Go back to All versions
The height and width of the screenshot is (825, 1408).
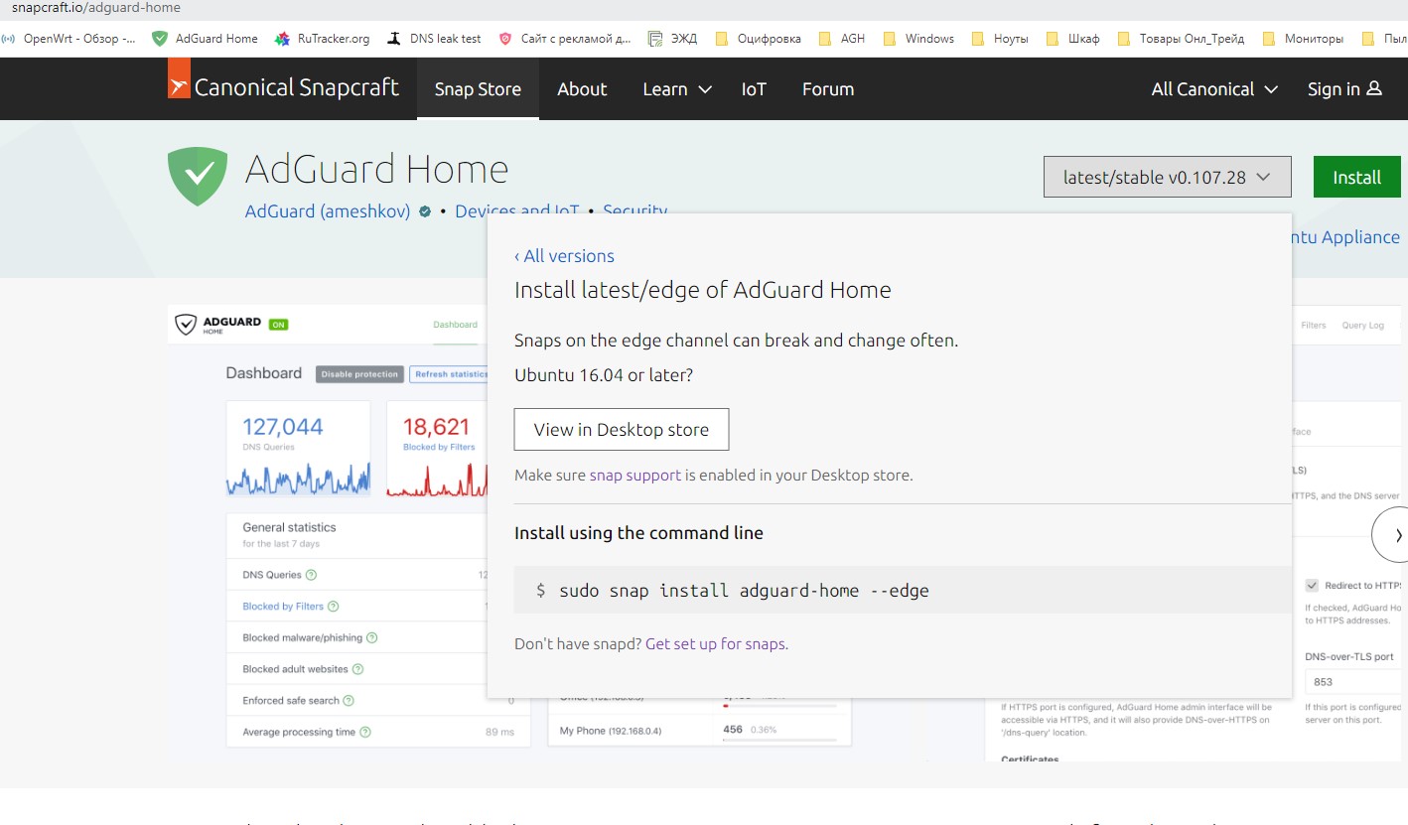[x=564, y=255]
